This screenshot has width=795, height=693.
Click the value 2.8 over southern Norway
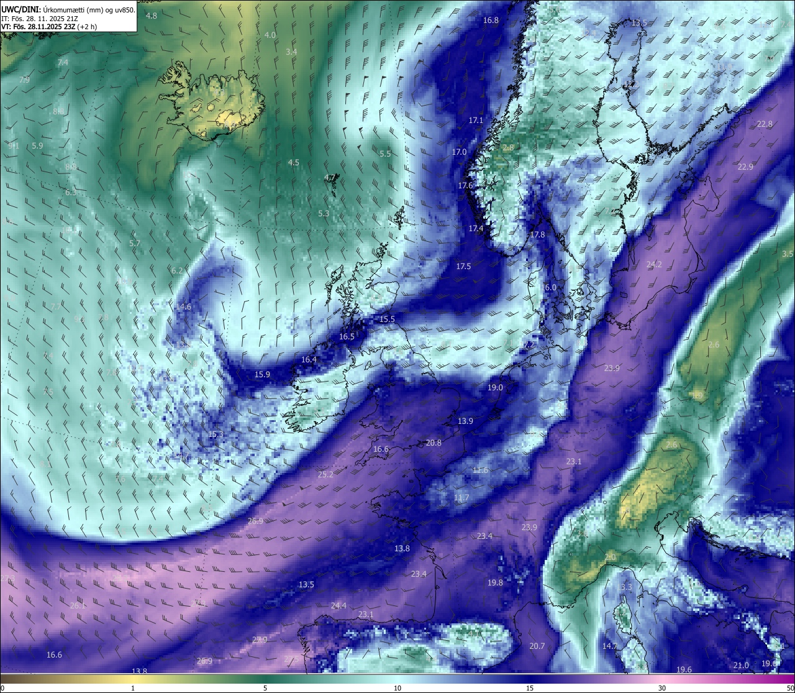508,148
